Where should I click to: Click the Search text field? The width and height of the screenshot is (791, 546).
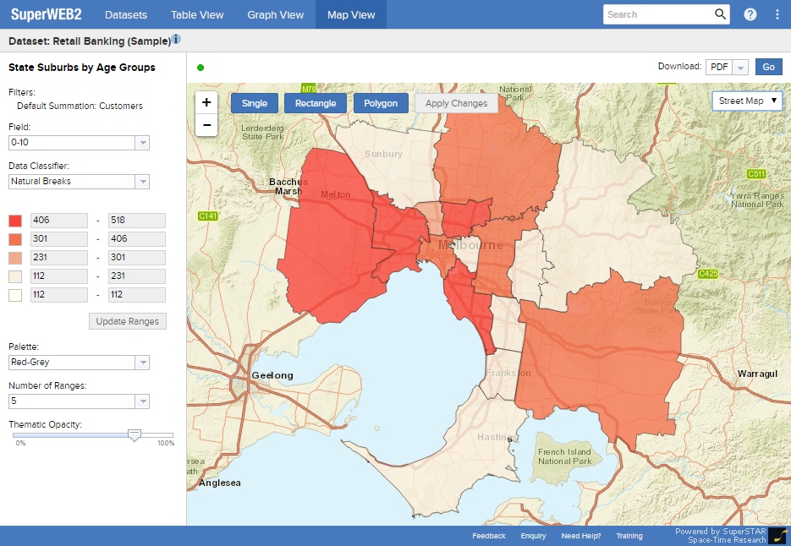point(657,14)
